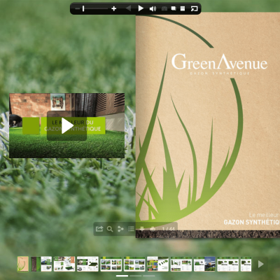Select the third thumbnail pagination indicator

(149, 276)
